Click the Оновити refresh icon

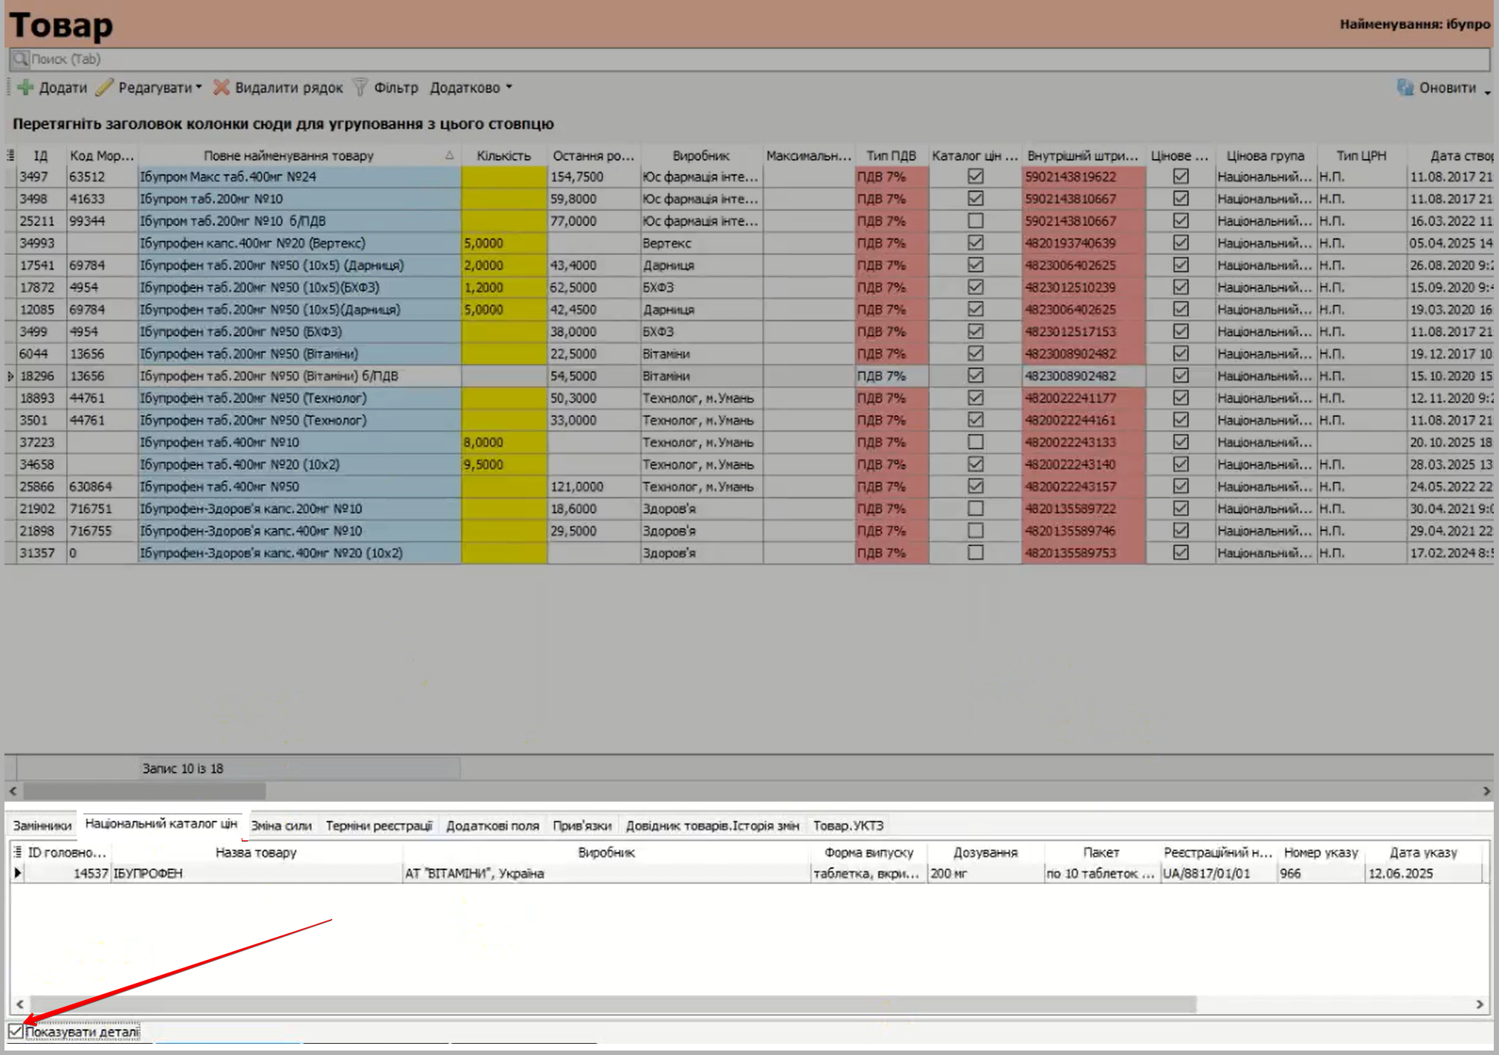tap(1405, 88)
